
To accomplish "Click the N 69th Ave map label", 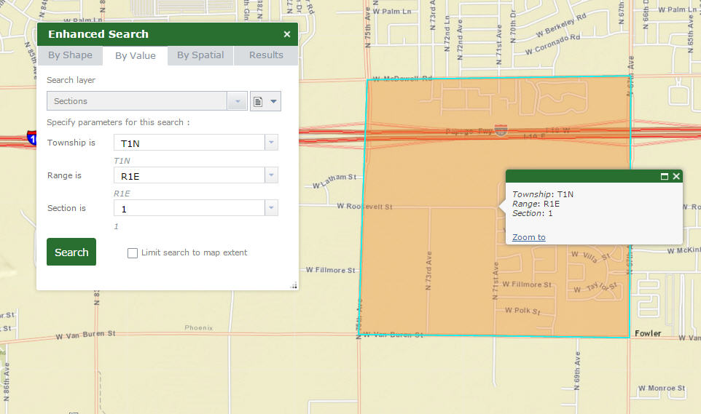I will click(x=577, y=370).
